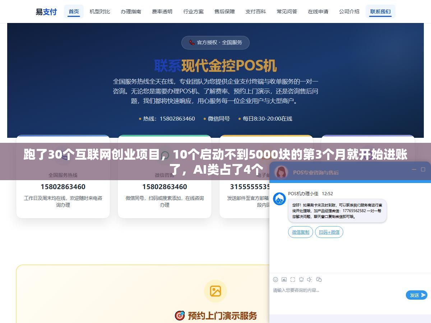Click the 预约上门演示服务 heading

pos(223,316)
